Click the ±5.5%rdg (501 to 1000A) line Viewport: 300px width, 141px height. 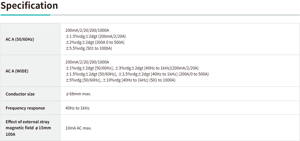click(x=89, y=48)
